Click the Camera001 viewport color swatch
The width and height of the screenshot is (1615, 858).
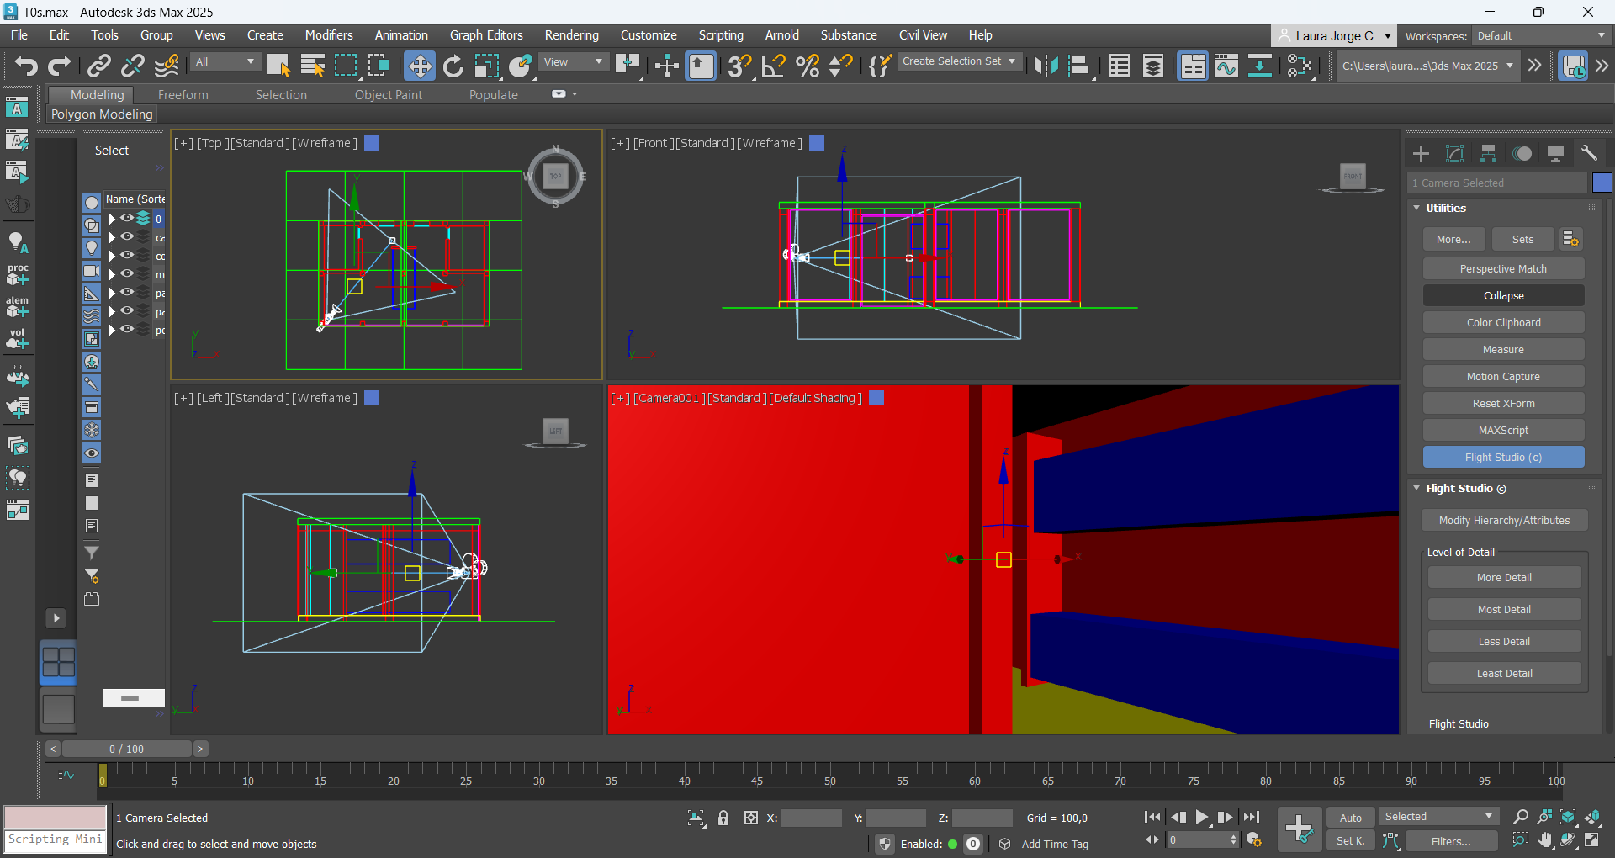tap(876, 398)
